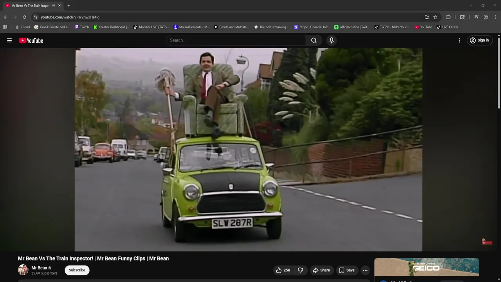View site information icon in address bar
Image resolution: width=501 pixels, height=282 pixels.
pos(36,17)
